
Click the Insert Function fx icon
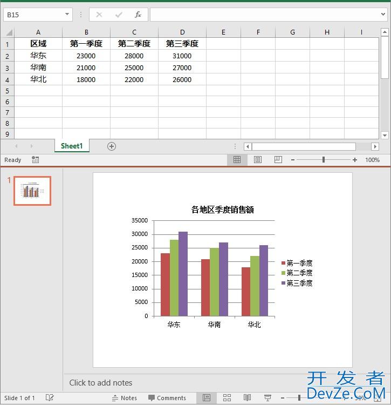[x=138, y=15]
